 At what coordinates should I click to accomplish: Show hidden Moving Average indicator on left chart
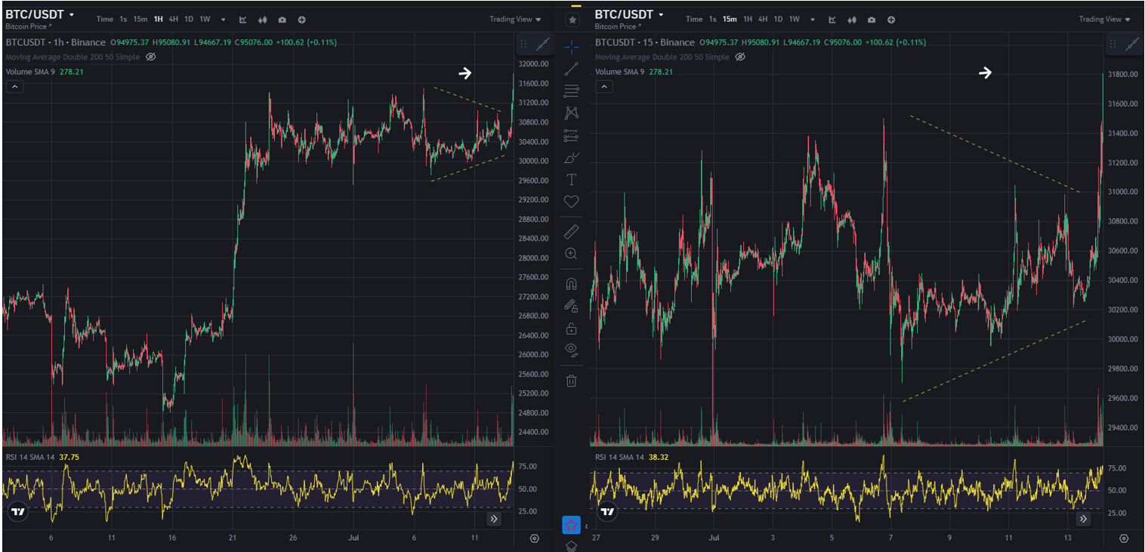coord(150,57)
